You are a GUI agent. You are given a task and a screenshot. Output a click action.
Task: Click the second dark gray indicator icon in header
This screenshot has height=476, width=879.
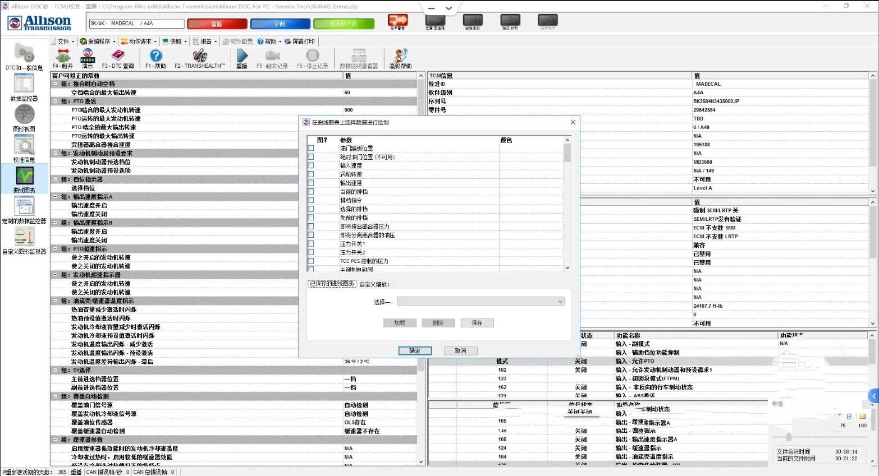point(473,21)
